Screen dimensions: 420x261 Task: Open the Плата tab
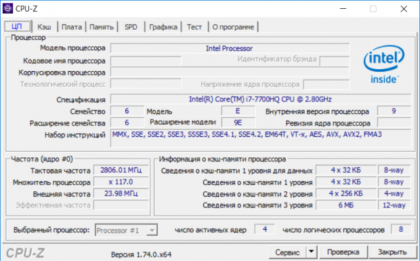tap(72, 27)
